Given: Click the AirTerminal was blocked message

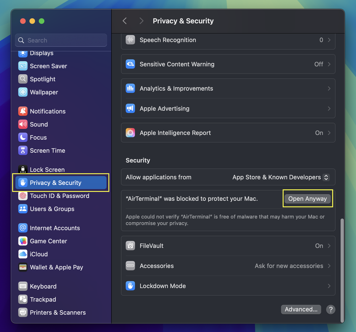Looking at the screenshot, I should click(x=192, y=199).
